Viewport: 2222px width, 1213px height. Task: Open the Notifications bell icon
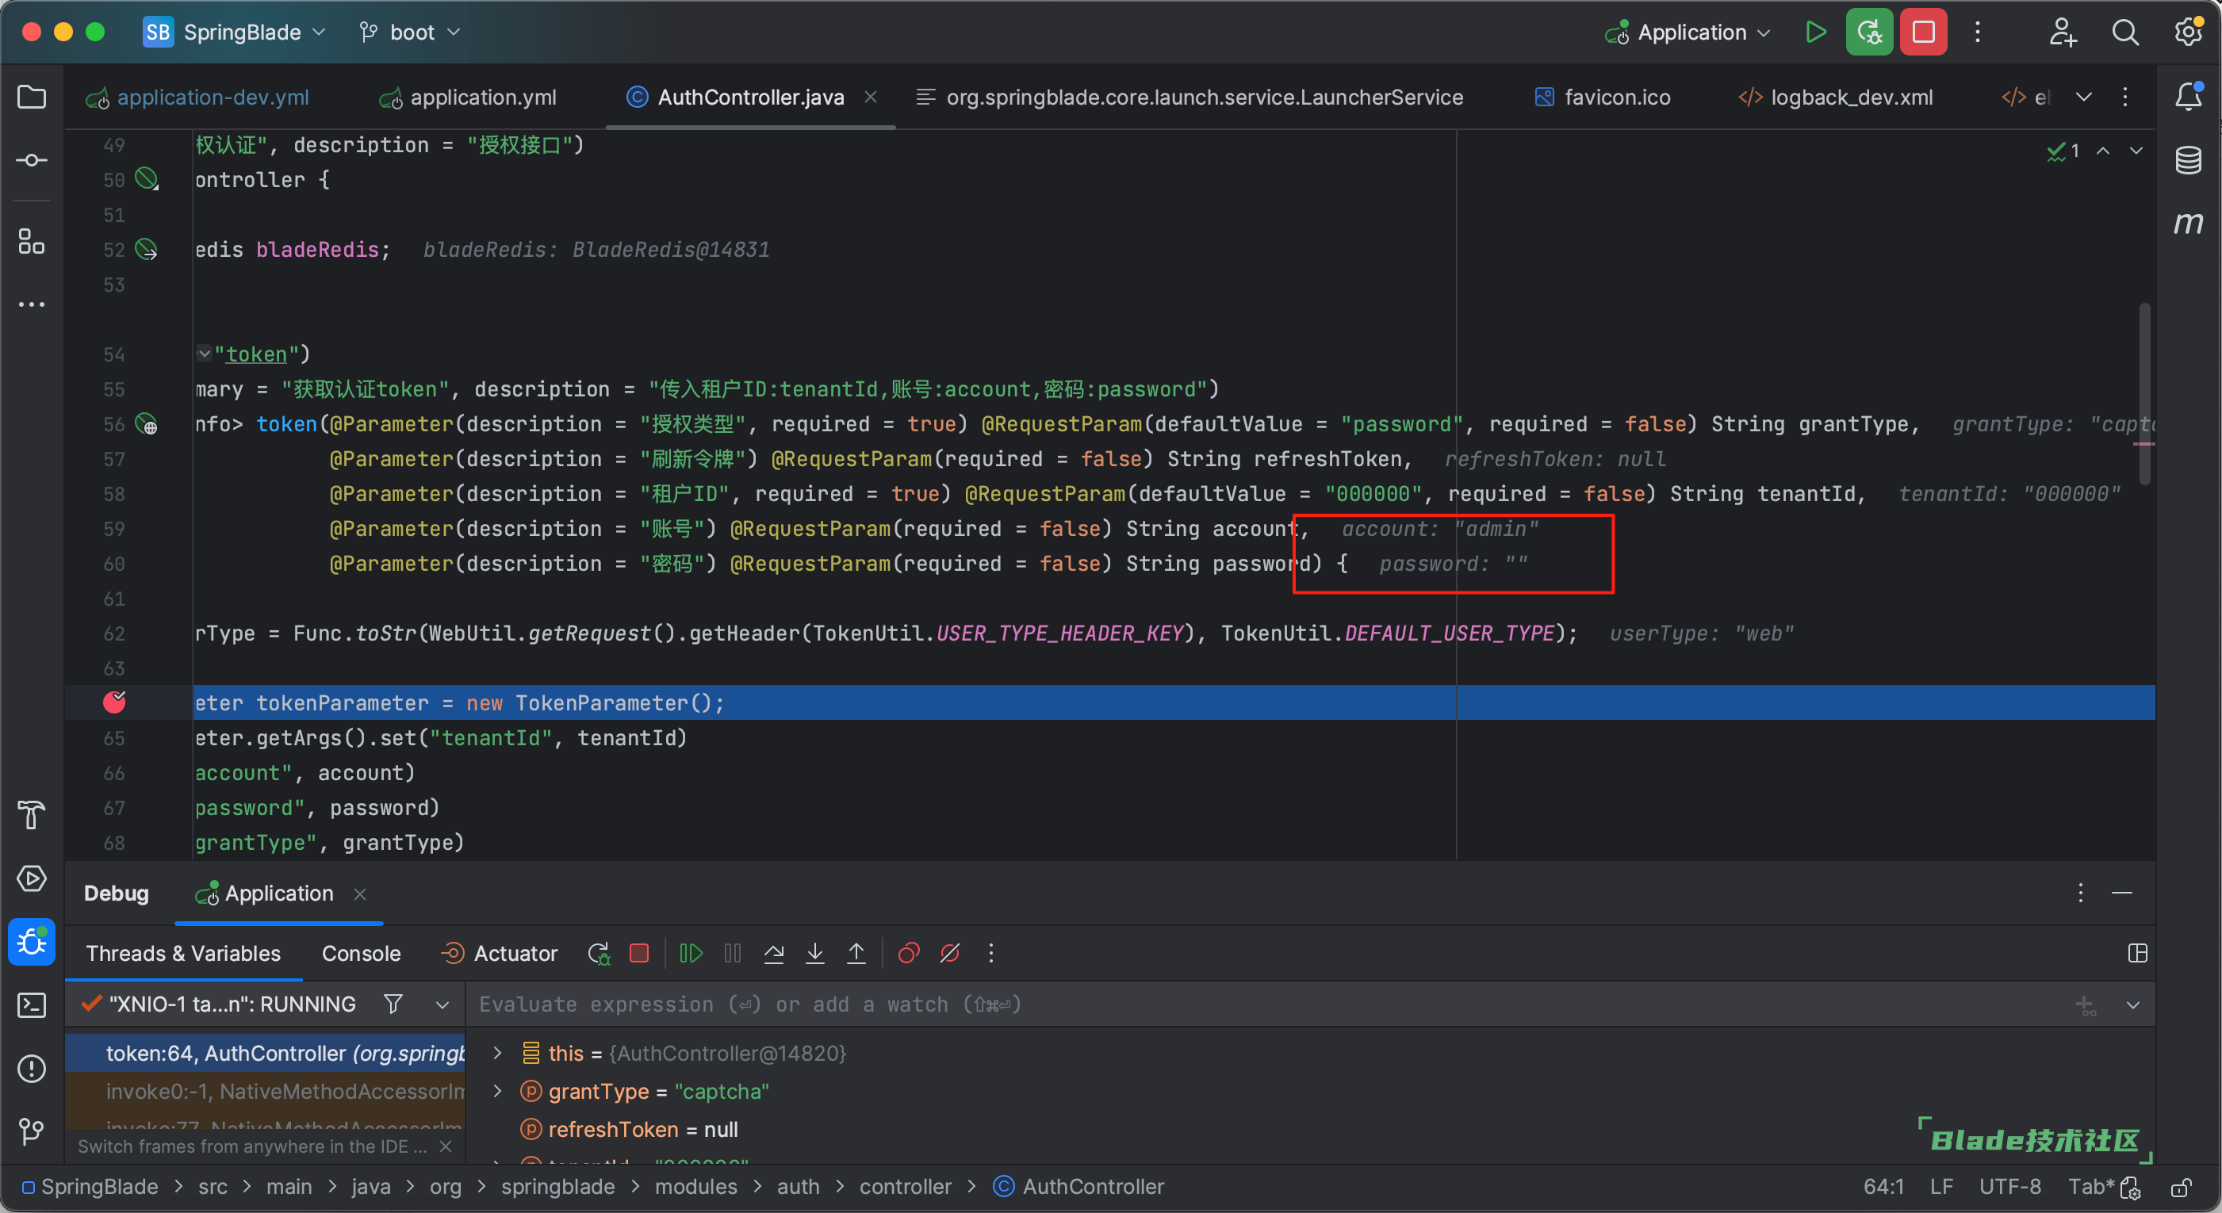2189,97
